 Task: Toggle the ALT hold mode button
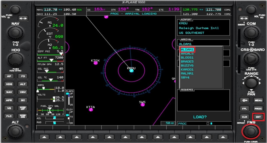[x=23, y=84]
